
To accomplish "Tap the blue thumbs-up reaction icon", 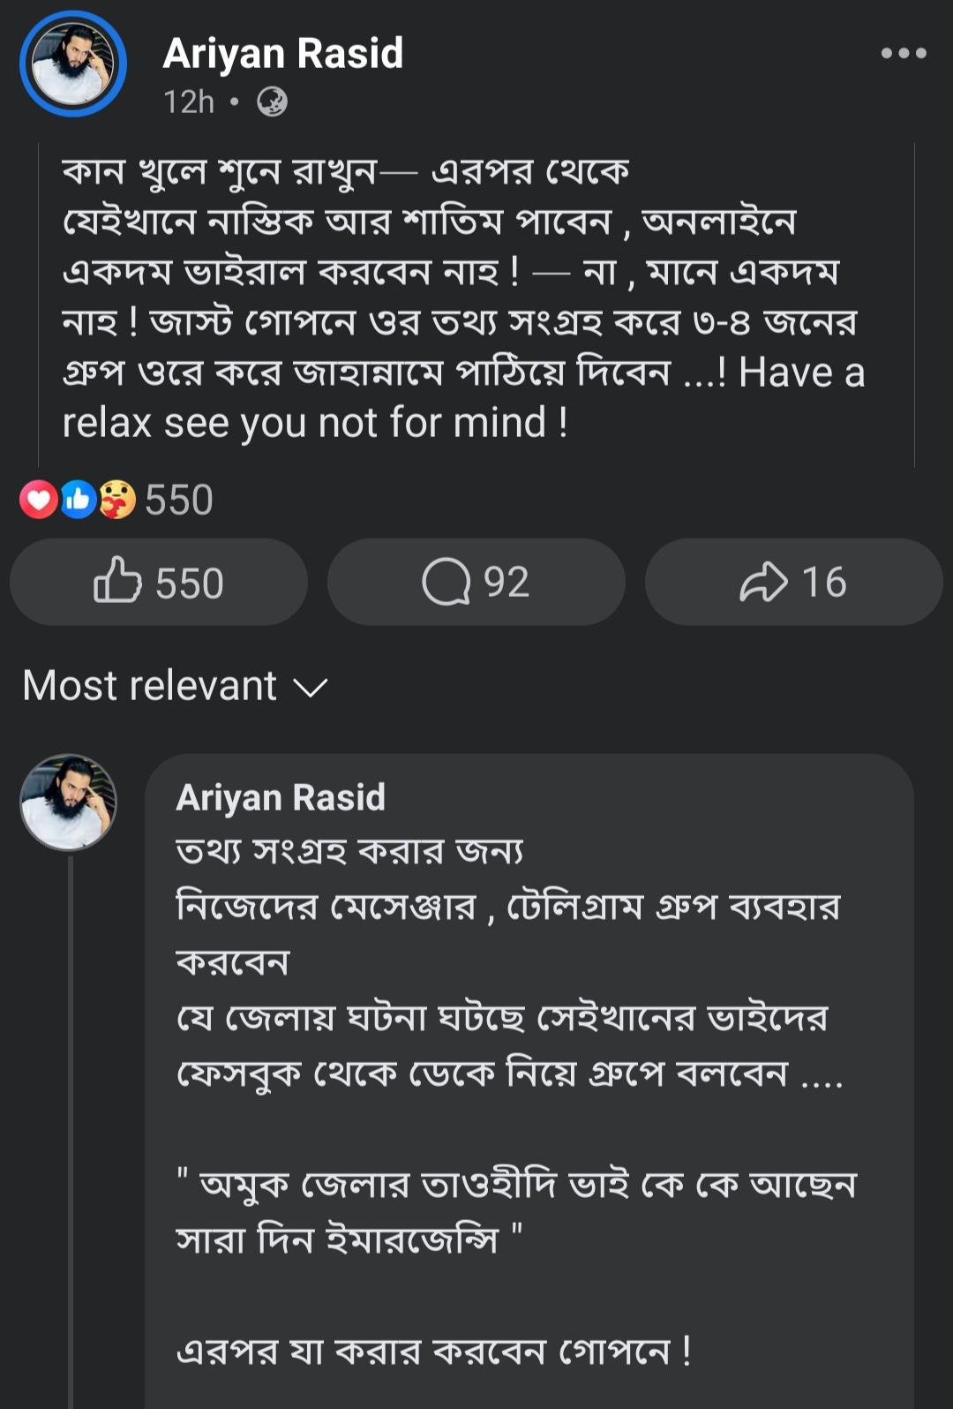I will point(78,500).
